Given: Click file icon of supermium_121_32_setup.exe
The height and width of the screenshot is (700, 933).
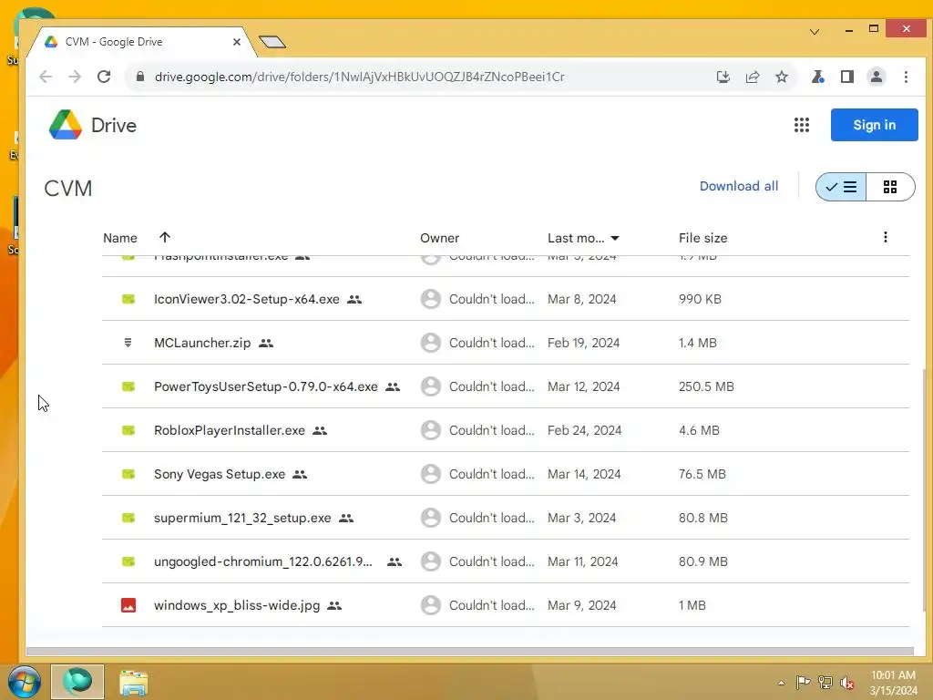Looking at the screenshot, I should (128, 518).
